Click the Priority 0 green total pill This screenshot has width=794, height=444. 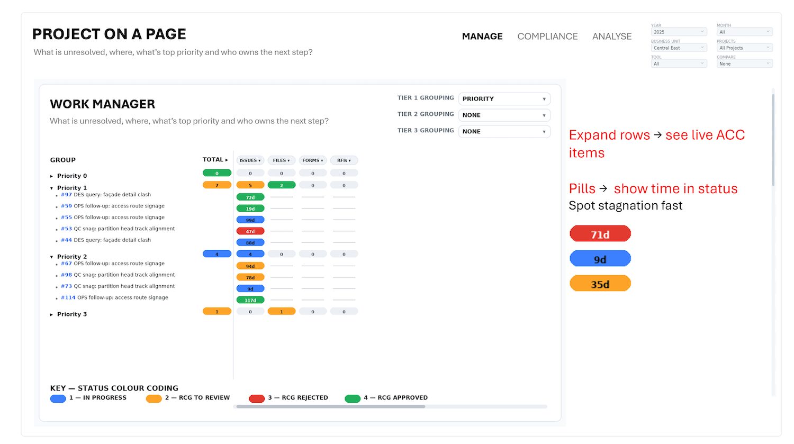click(x=217, y=173)
